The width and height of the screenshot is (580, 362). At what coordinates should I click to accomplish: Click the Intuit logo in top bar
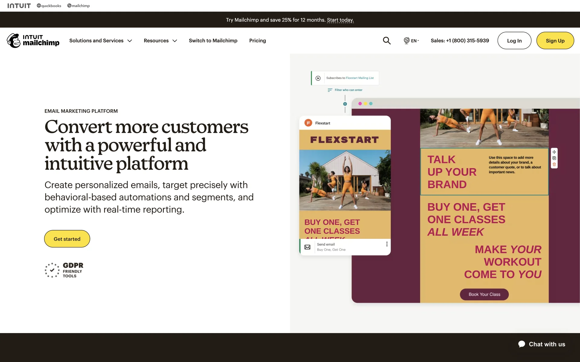point(19,6)
